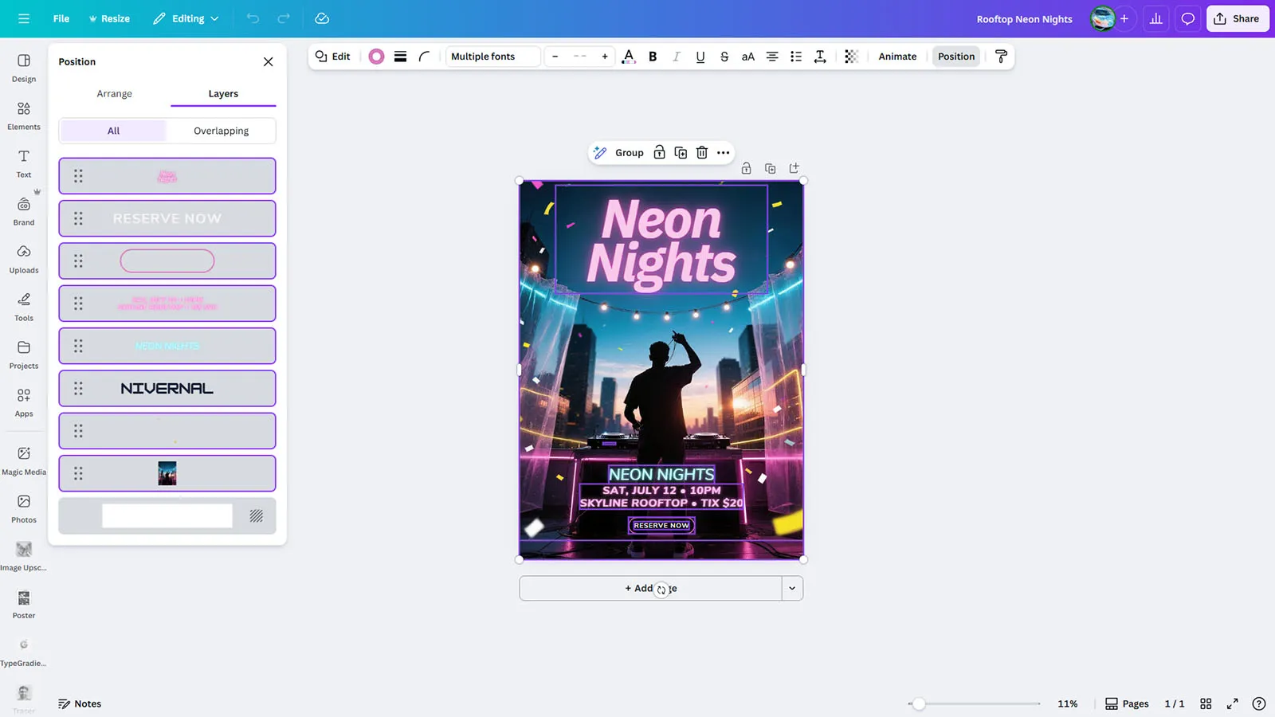
Task: Click the Bold formatting icon
Action: pyautogui.click(x=653, y=57)
